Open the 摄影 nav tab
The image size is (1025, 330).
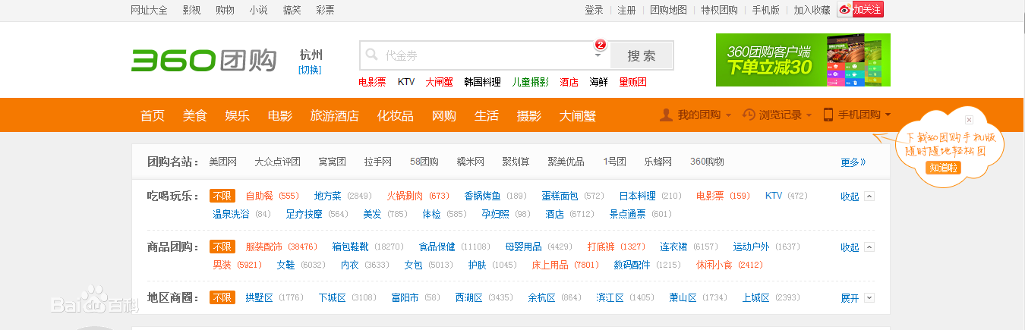(529, 115)
